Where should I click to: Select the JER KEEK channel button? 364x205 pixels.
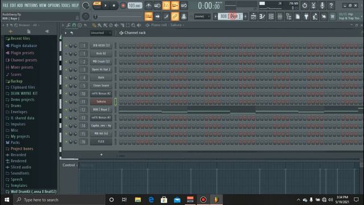pos(101,46)
